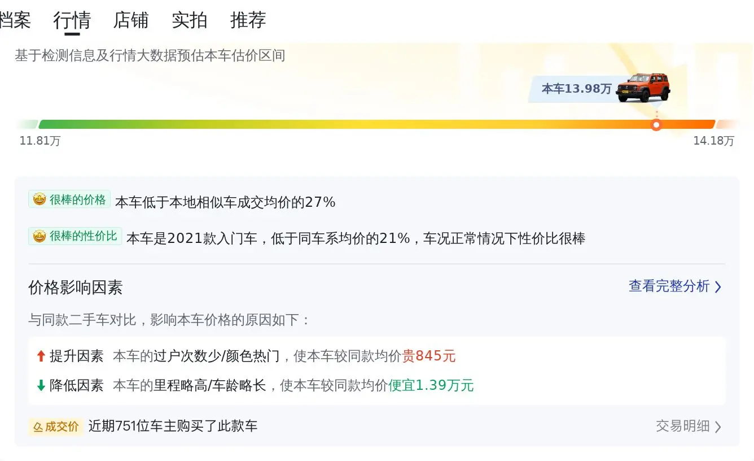Click the 很棒的性价比 badge
Viewport: 754px width, 461px height.
[x=75, y=236]
